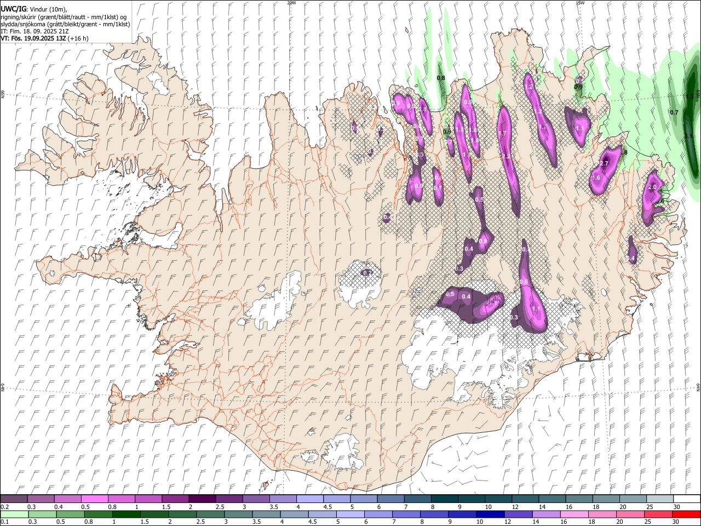
Task: Click the light pink rain swatch starting at 16
Action: pyautogui.click(x=575, y=514)
